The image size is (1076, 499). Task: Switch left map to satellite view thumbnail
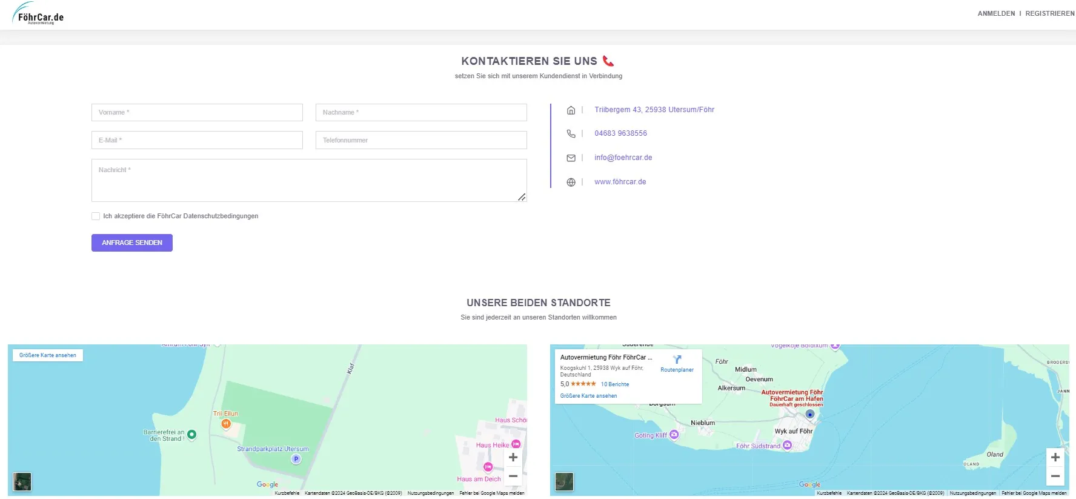pyautogui.click(x=22, y=482)
